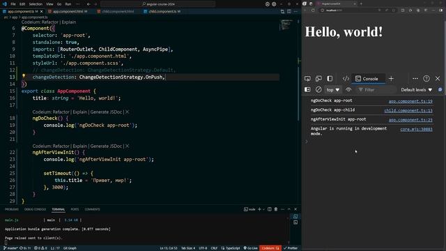Open the top JavaScript context dropdown

point(333,90)
